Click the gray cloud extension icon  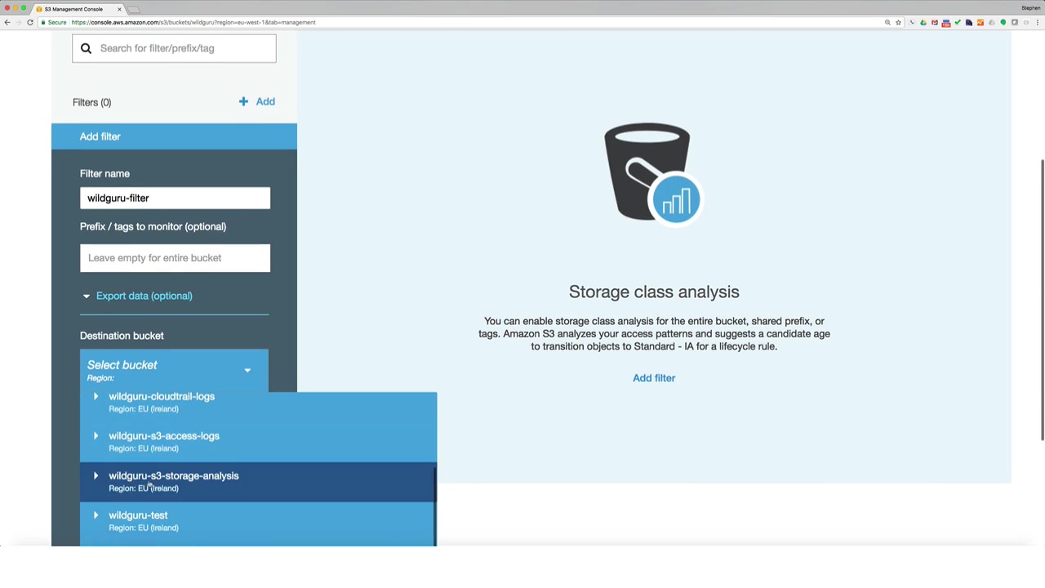[992, 22]
